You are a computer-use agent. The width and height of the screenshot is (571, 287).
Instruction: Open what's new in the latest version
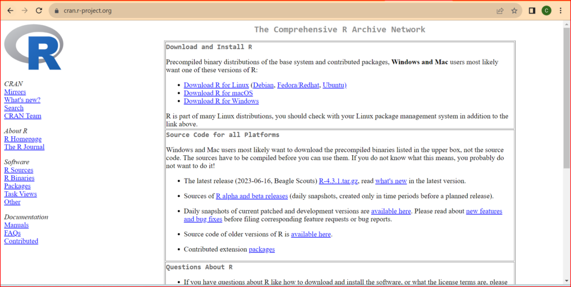pyautogui.click(x=391, y=181)
